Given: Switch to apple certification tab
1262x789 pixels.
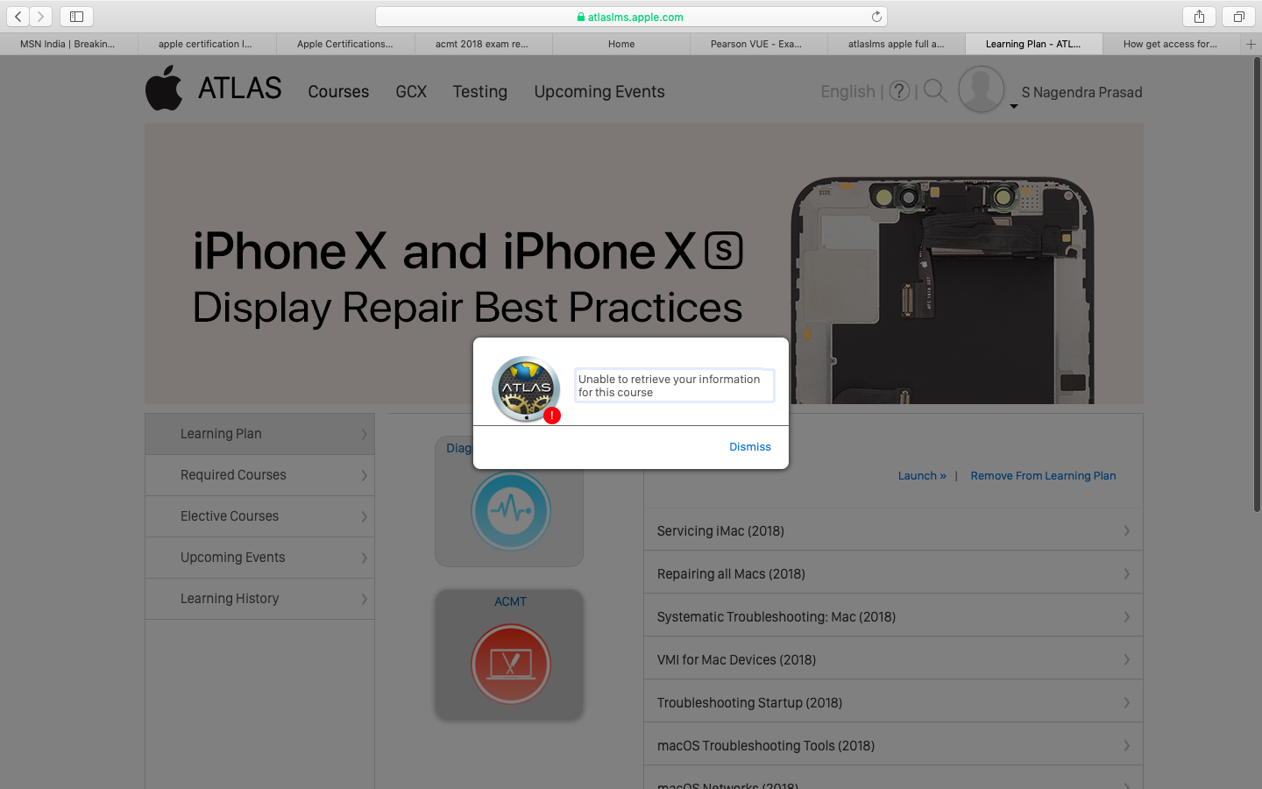Looking at the screenshot, I should coord(207,44).
